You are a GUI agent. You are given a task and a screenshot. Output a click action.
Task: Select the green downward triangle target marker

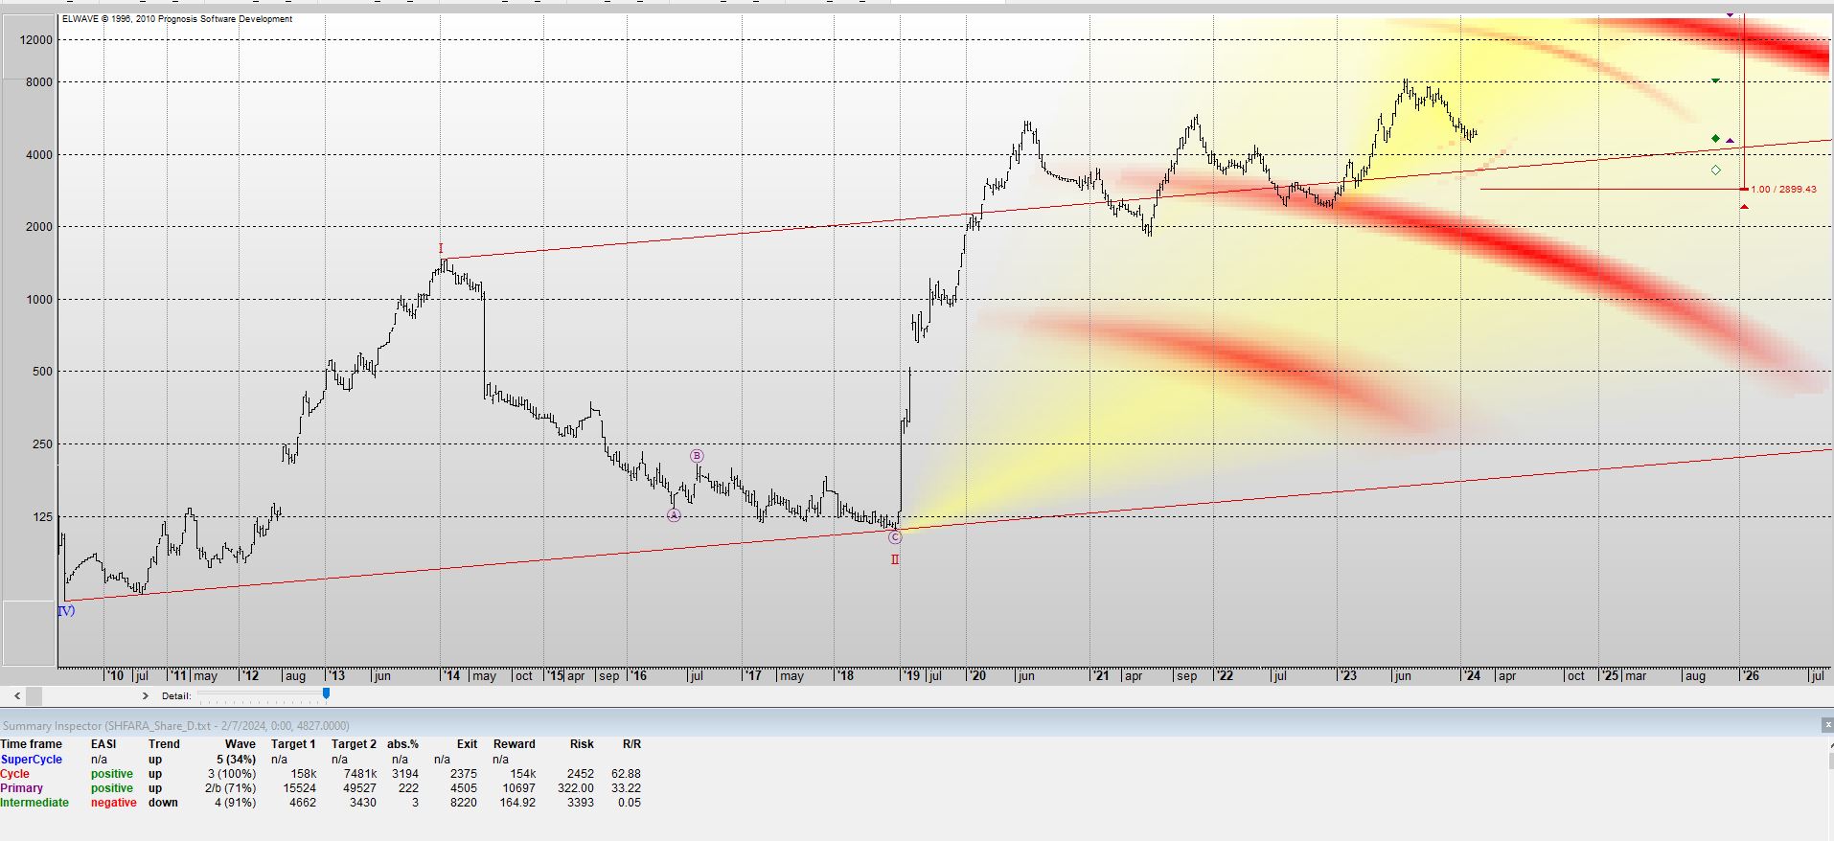click(x=1715, y=80)
